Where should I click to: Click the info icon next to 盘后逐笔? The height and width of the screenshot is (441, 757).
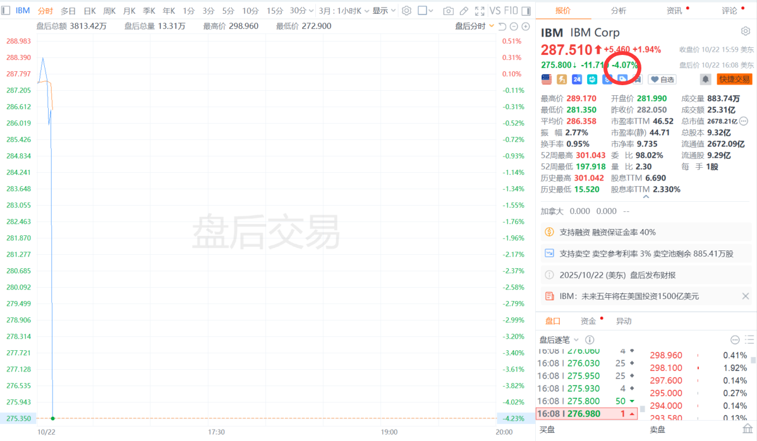(590, 339)
